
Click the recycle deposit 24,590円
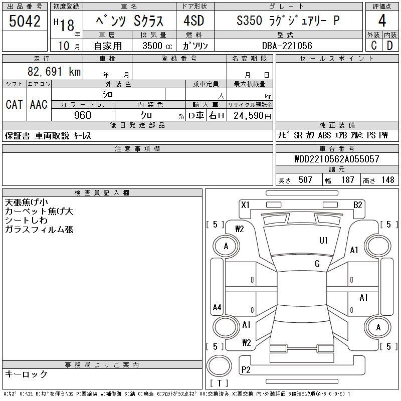click(252, 116)
